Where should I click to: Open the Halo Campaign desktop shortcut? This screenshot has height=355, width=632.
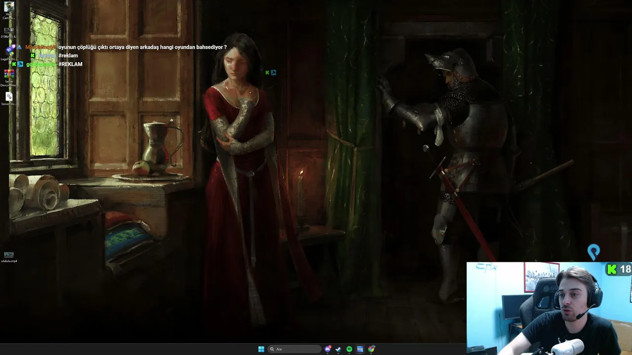tap(9, 10)
